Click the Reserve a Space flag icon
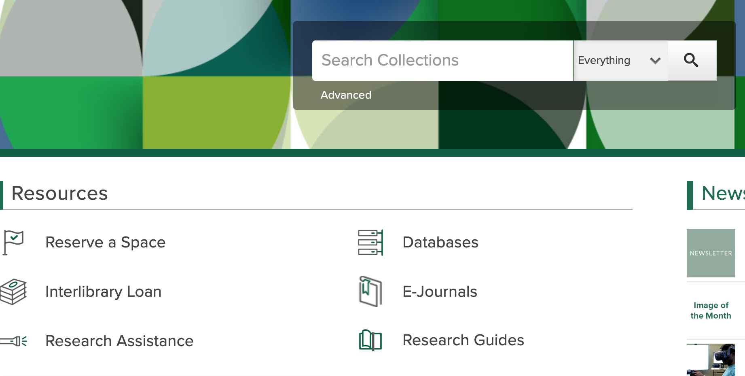 click(13, 243)
